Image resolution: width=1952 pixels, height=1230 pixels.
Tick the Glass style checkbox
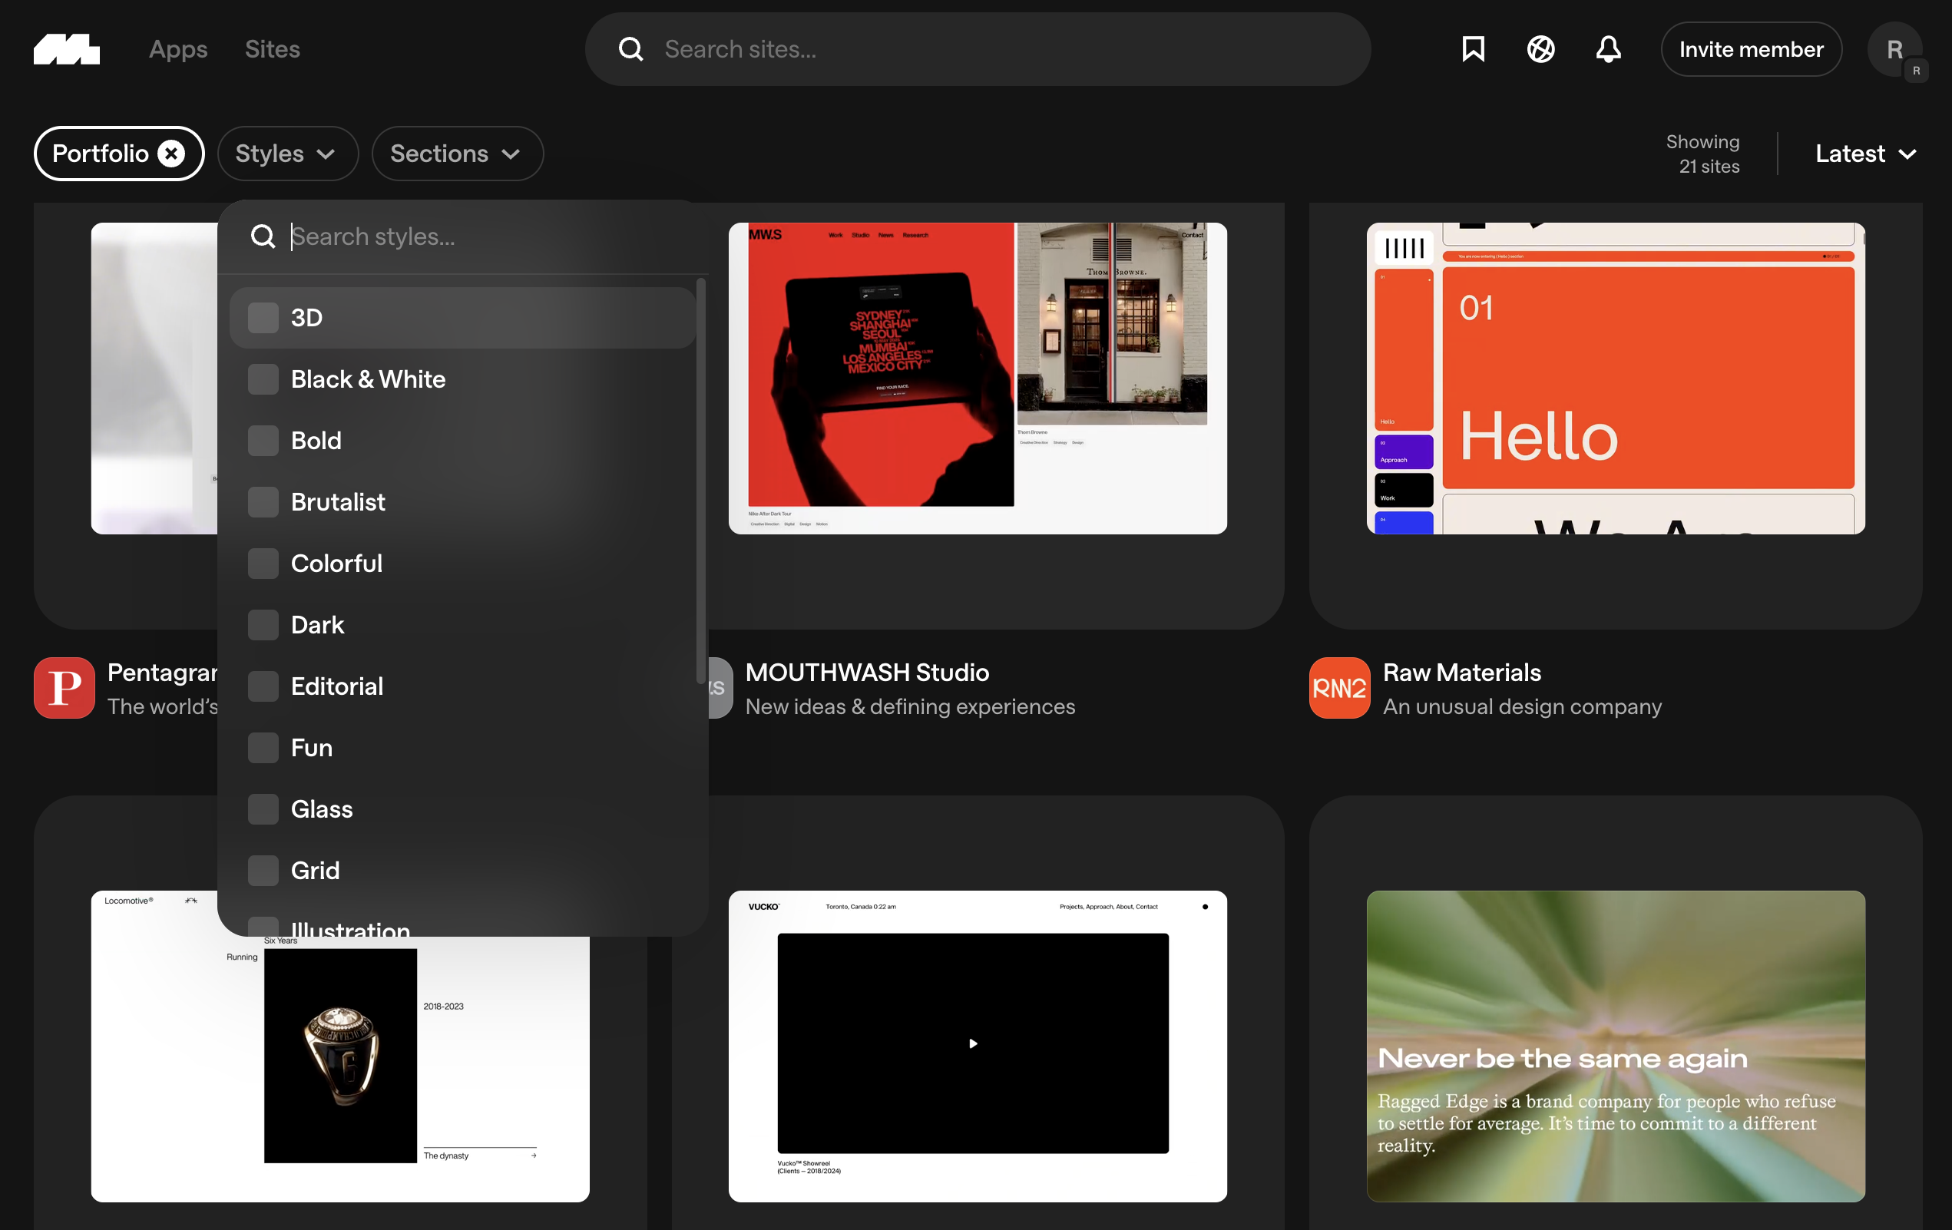[x=263, y=809]
